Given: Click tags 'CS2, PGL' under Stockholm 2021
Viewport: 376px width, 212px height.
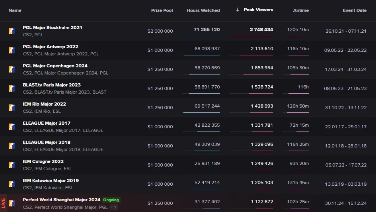Looking at the screenshot, I should click(x=33, y=35).
